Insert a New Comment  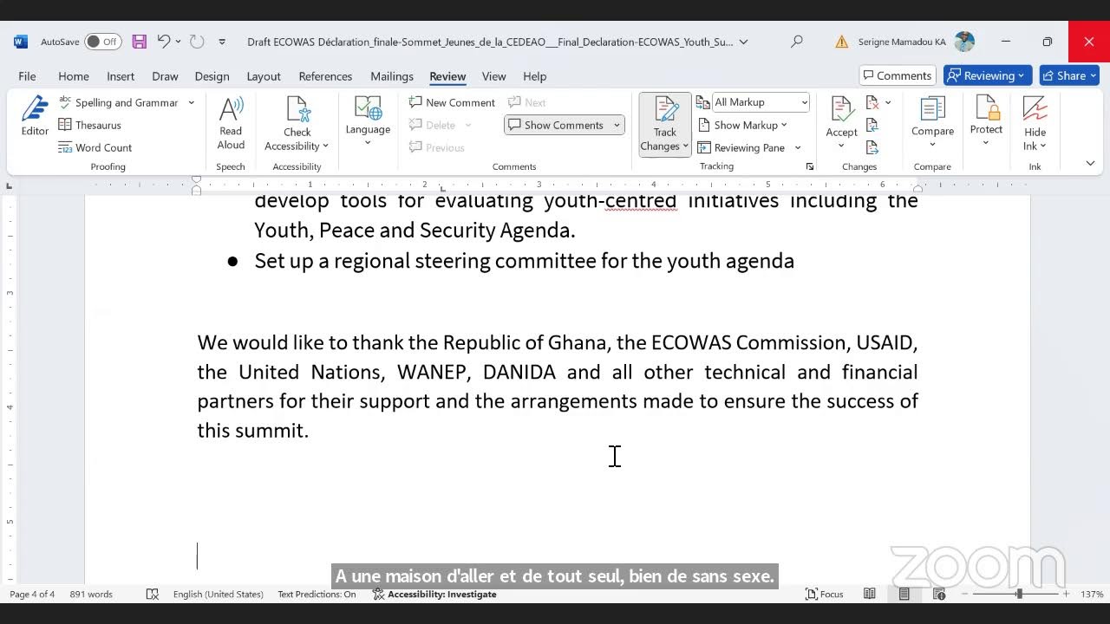[452, 102]
